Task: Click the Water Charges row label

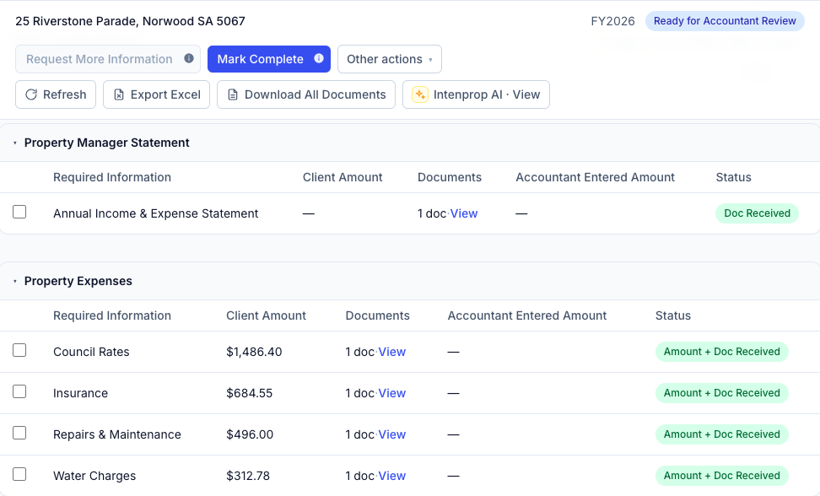Action: coord(94,476)
